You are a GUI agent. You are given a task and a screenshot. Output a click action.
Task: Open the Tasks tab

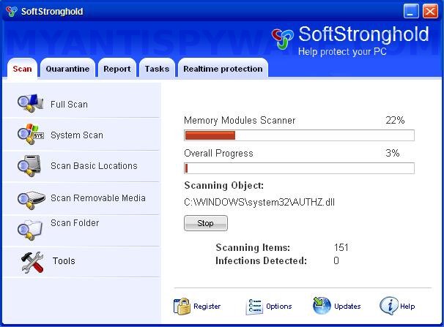point(157,69)
